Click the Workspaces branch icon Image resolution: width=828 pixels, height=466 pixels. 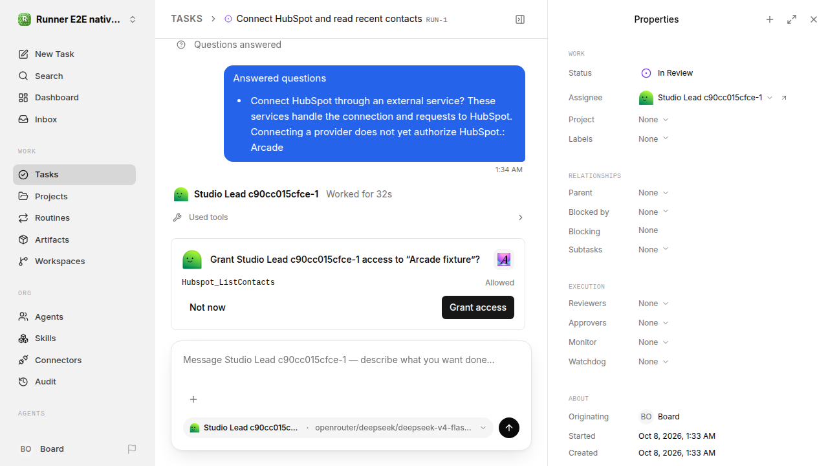23,261
